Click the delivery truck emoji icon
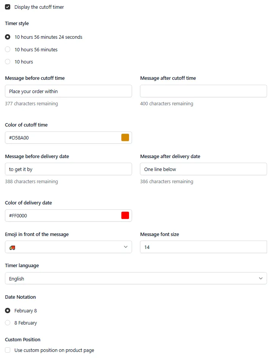This screenshot has width=272, height=358. click(x=12, y=247)
